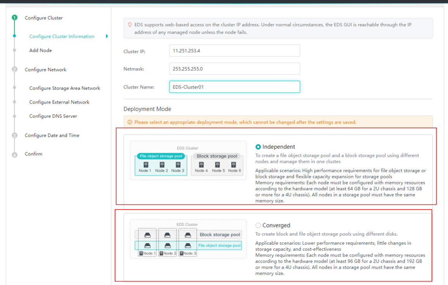The image size is (448, 285).
Task: Click the Deployment Mode heading
Action: click(147, 109)
